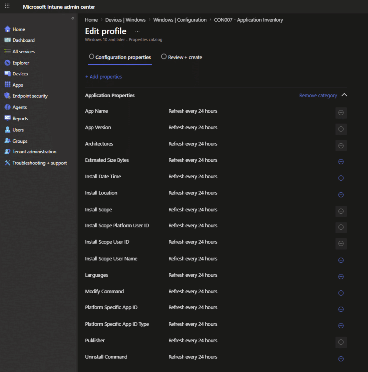This screenshot has width=368, height=372.
Task: Remove the Install Scope User Name property
Action: [x=341, y=260]
